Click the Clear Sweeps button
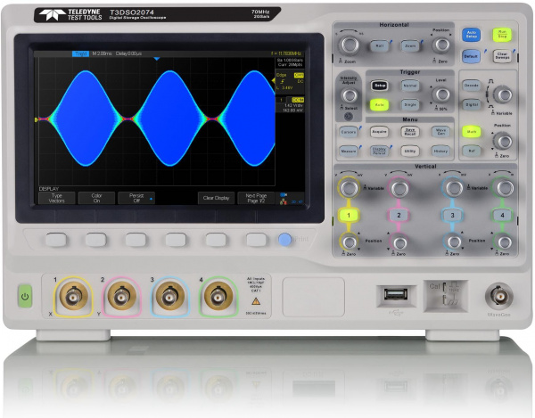The width and height of the screenshot is (535, 418). [x=502, y=56]
